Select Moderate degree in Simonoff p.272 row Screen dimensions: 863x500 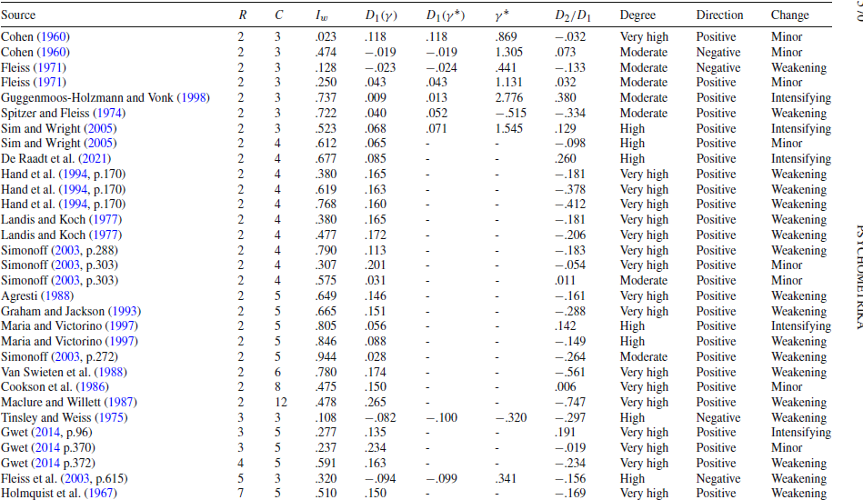[644, 357]
